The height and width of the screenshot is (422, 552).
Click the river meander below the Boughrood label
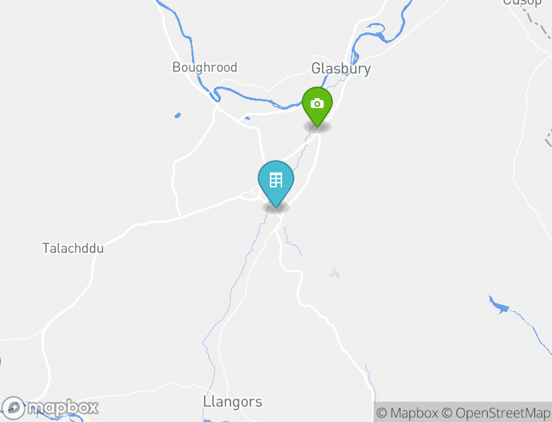(215, 93)
